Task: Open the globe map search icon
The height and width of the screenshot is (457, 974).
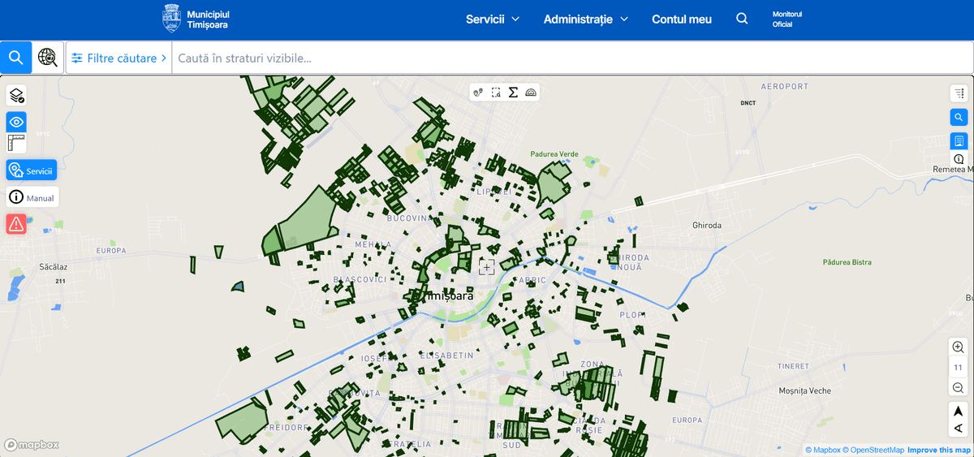Action: (49, 58)
